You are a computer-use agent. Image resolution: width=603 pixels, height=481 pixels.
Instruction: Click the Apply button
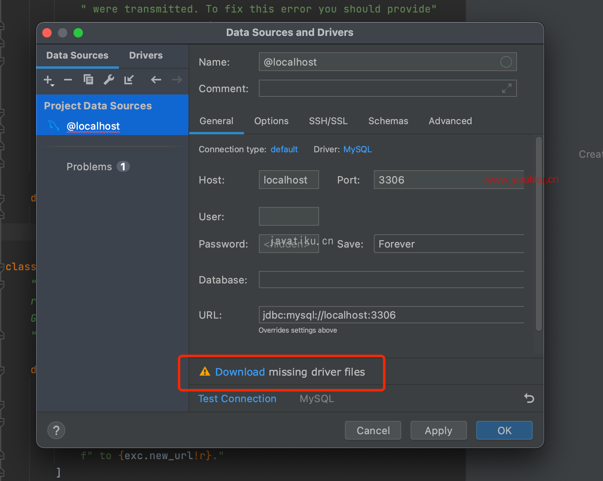click(439, 430)
